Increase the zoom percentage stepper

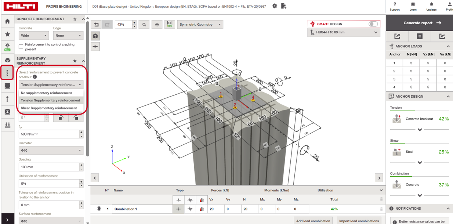click(x=134, y=22)
